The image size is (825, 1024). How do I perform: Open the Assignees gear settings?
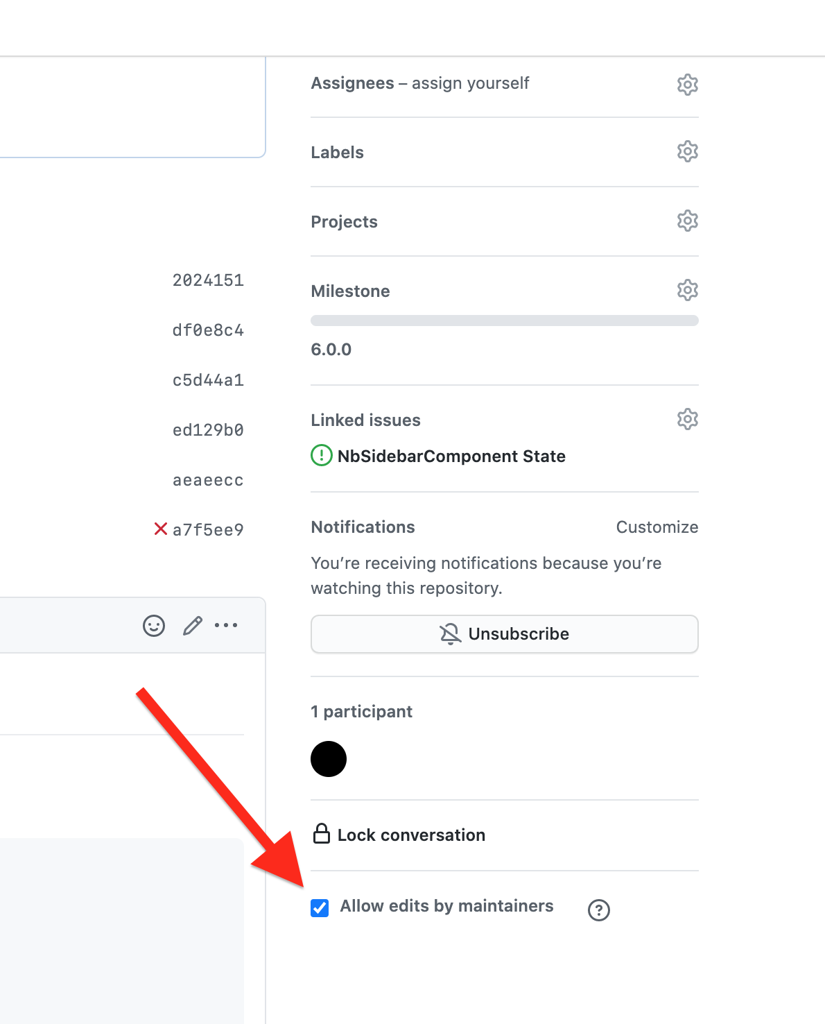coord(687,85)
